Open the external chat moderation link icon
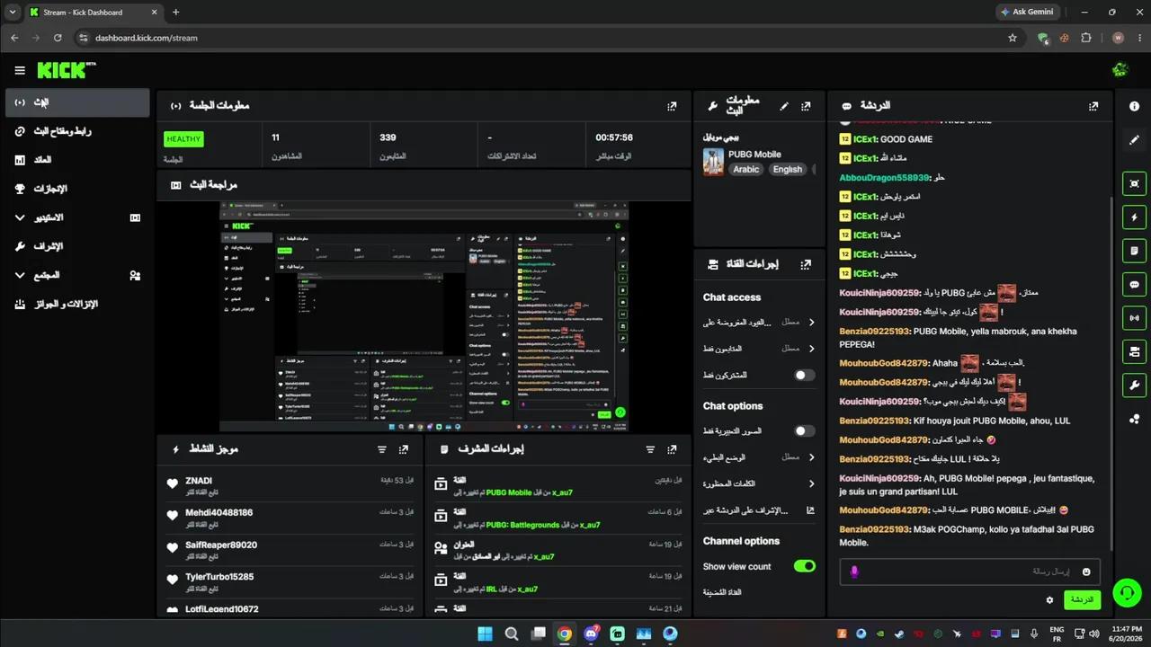 (810, 510)
